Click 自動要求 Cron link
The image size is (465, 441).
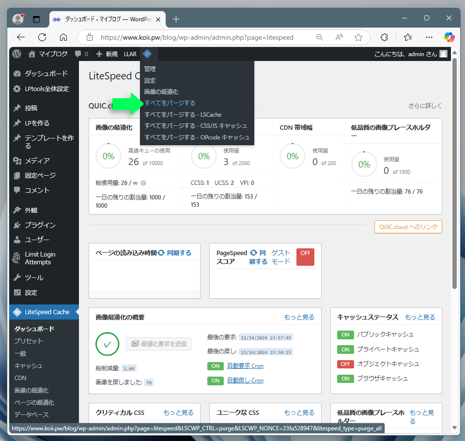(245, 366)
